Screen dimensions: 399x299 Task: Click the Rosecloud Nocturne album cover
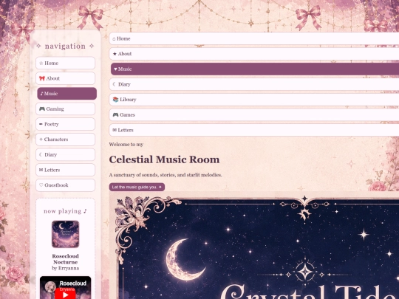pyautogui.click(x=66, y=234)
